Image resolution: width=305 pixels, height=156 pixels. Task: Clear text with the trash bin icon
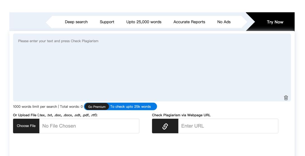coord(286,98)
